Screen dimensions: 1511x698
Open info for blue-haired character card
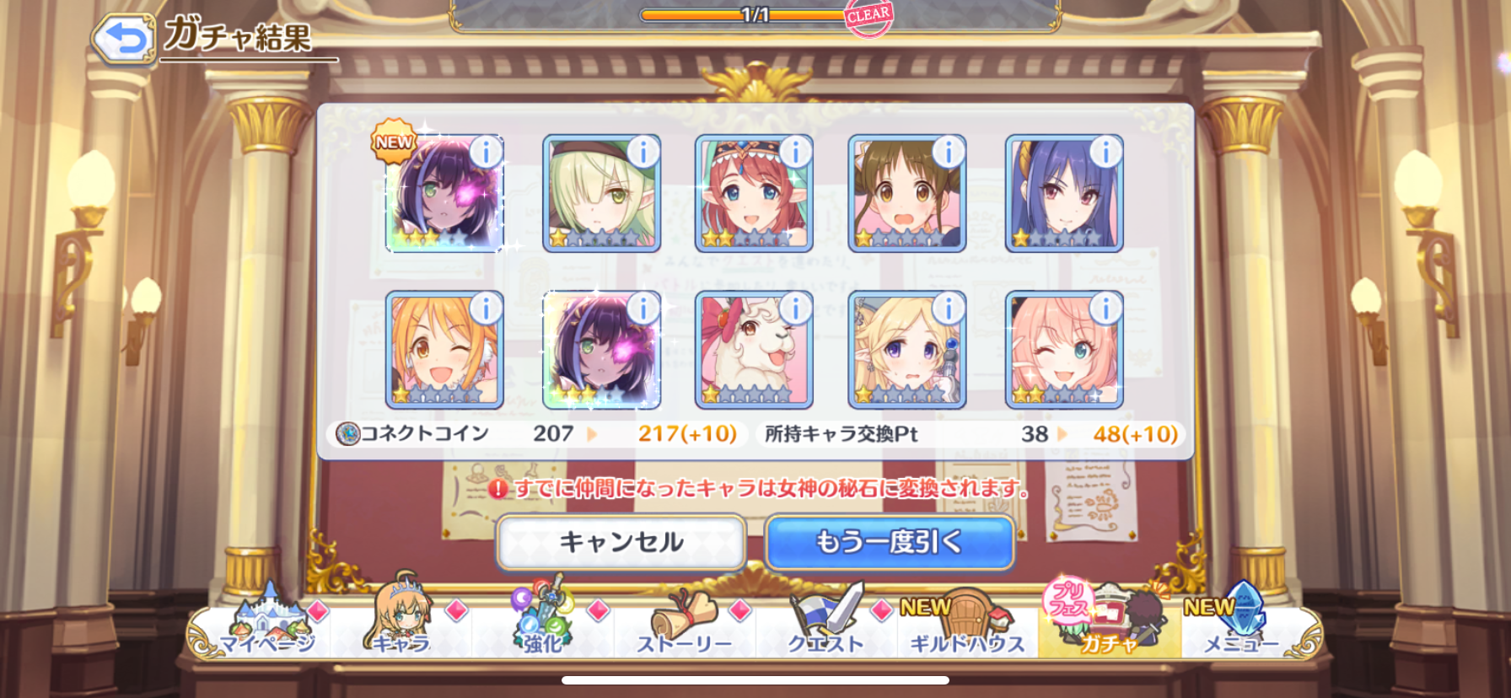pyautogui.click(x=1105, y=152)
